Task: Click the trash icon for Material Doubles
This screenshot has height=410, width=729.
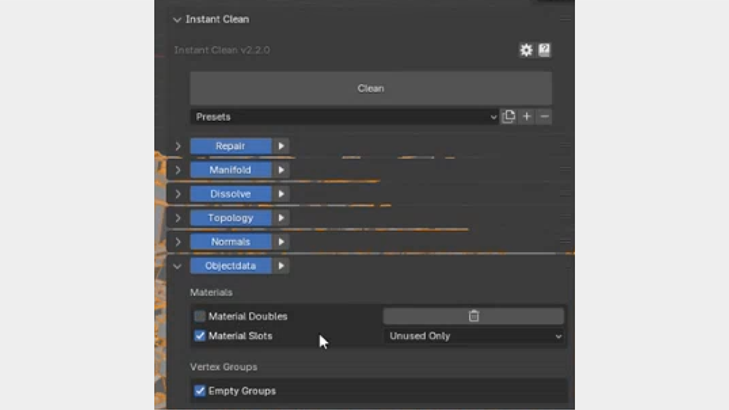Action: (x=474, y=316)
